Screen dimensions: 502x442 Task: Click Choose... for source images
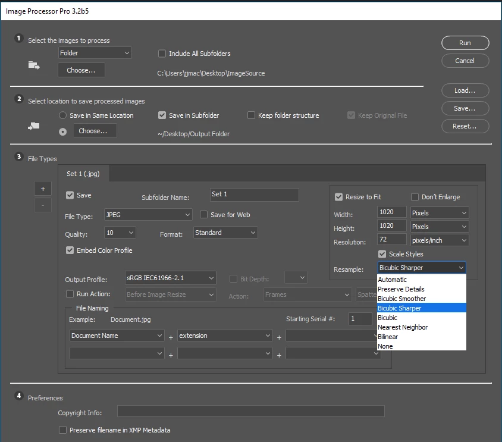click(81, 70)
